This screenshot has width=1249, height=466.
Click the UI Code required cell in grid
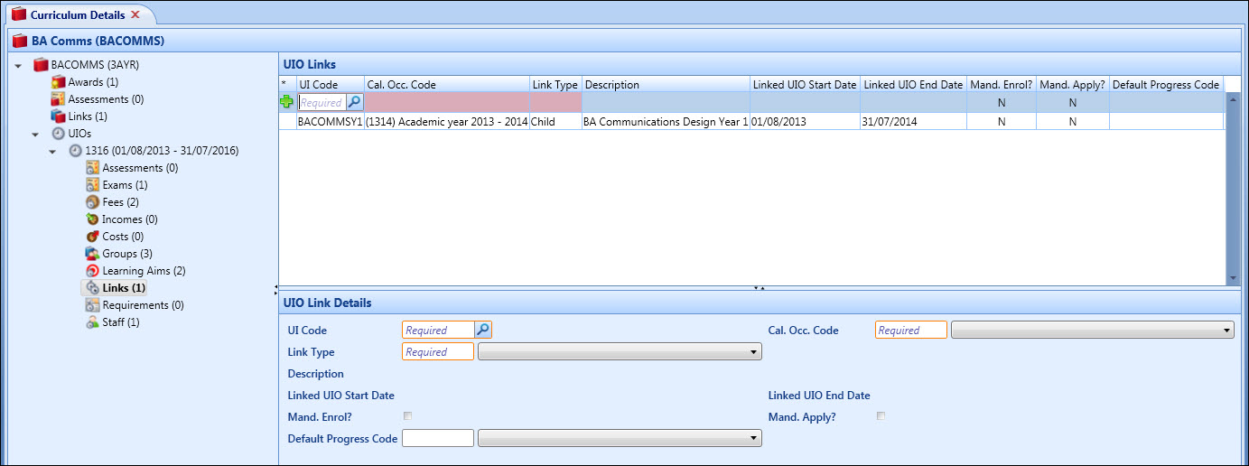coord(322,103)
